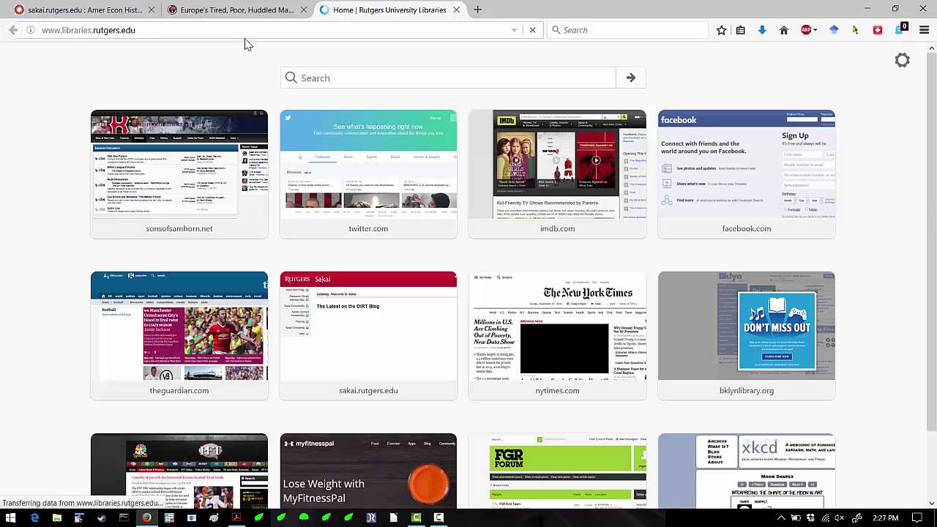Open the sakai.rutgers.edu tile
Viewport: 937px width, 527px height.
(368, 336)
